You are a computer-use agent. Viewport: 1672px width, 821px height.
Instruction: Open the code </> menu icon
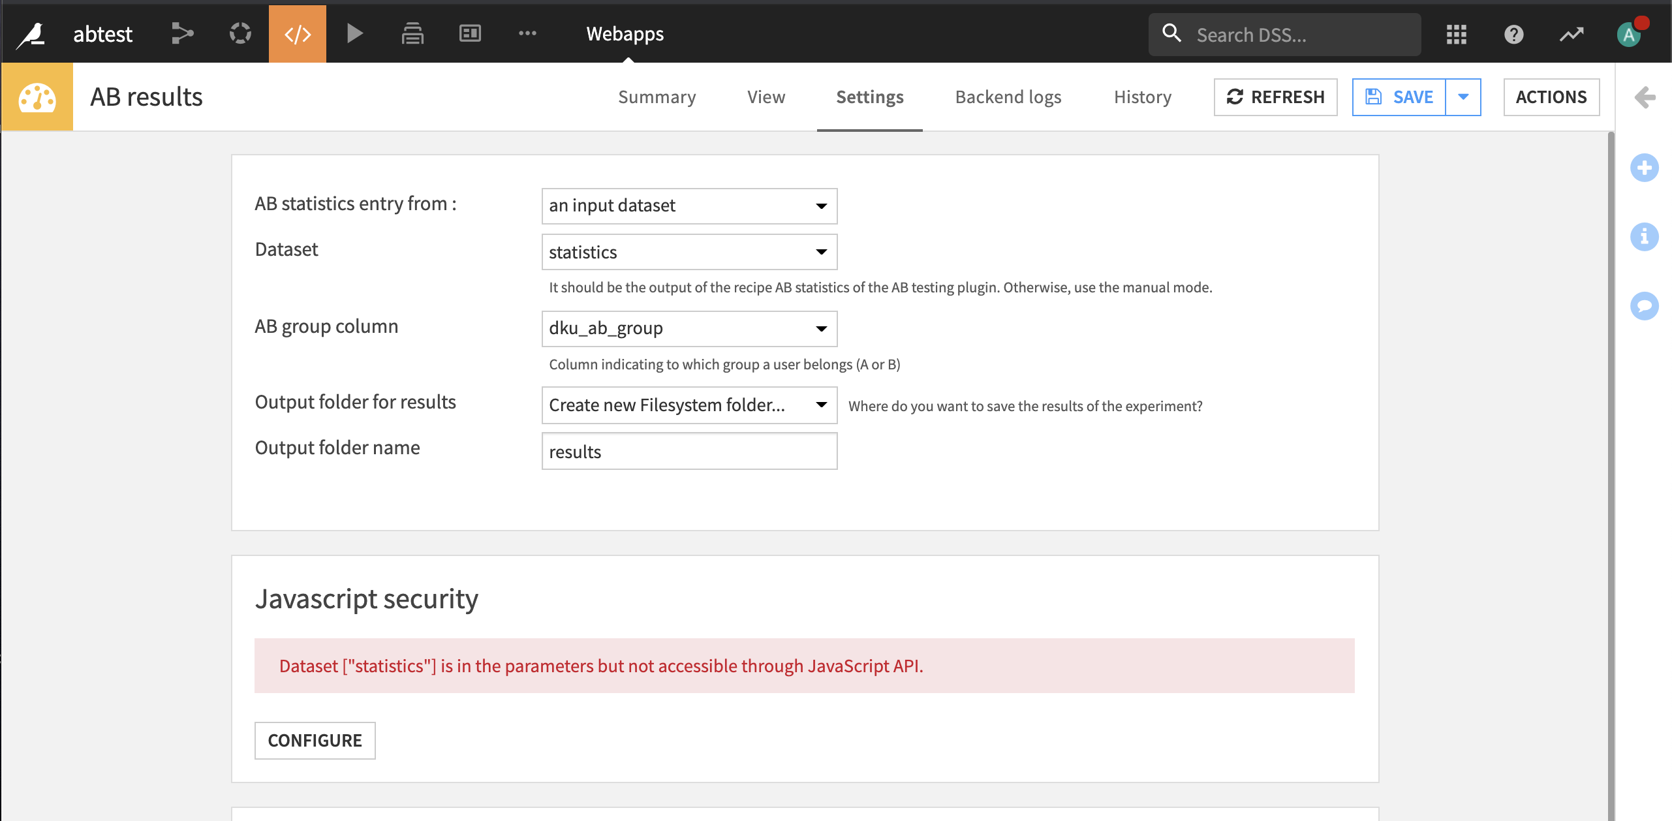(x=298, y=34)
